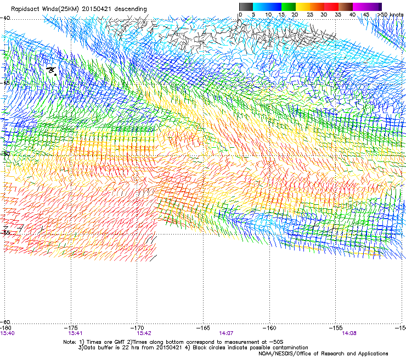
Task: Click the green 15-20 knots legend swatch
Action: tap(289, 7)
